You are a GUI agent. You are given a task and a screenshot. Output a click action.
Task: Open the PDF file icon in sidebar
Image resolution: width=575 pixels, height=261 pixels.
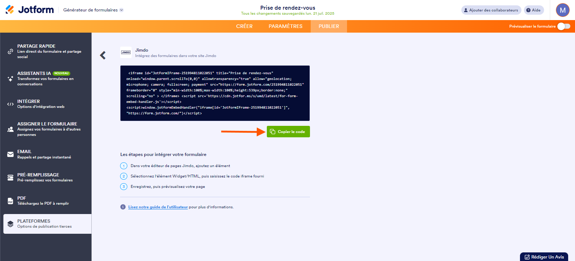(10, 201)
